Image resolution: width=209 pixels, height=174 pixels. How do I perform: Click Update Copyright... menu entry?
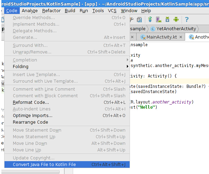tap(67, 158)
